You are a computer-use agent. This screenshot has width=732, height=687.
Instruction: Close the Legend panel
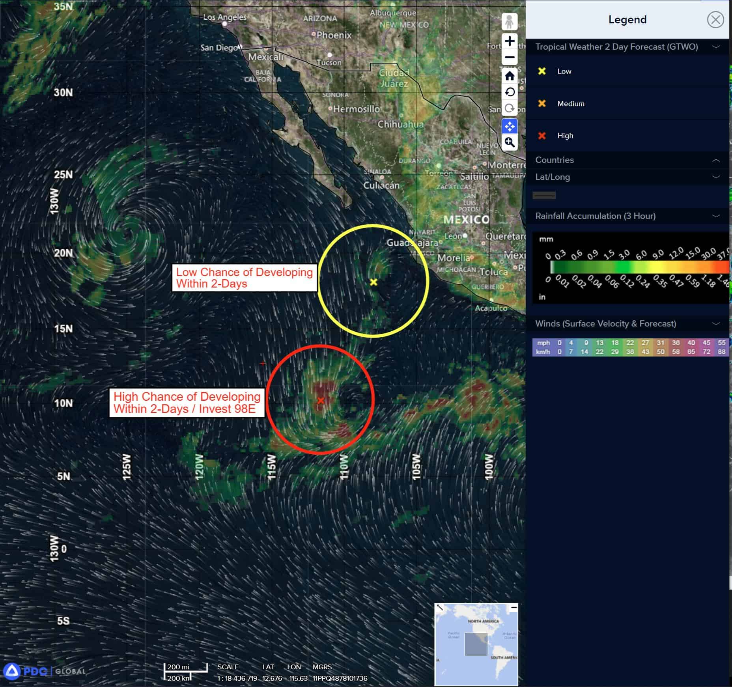[715, 19]
